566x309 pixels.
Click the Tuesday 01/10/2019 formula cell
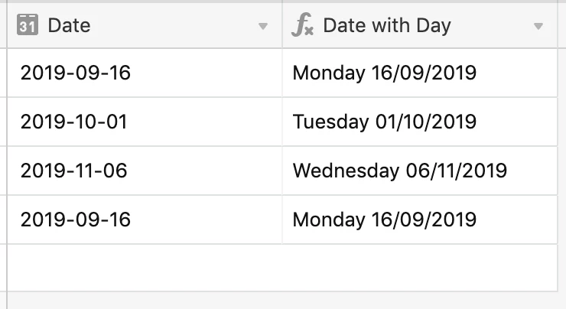(420, 122)
